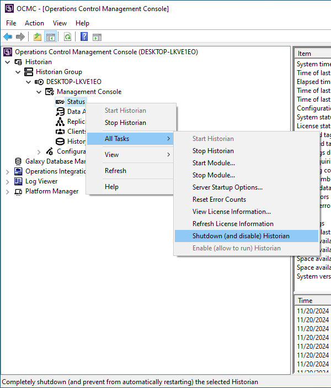Select All Tasks in the context menu

[130, 139]
